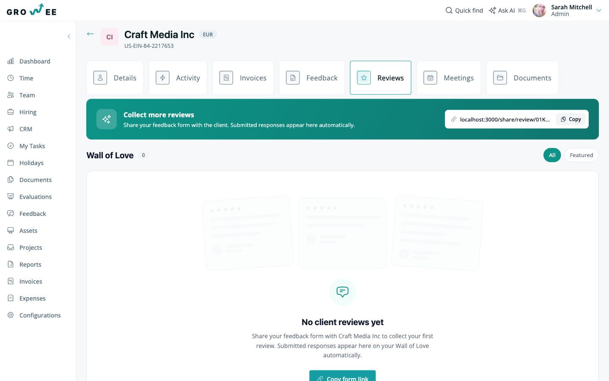This screenshot has width=609, height=381.
Task: Click the Collect more reviews title
Action: click(x=159, y=115)
